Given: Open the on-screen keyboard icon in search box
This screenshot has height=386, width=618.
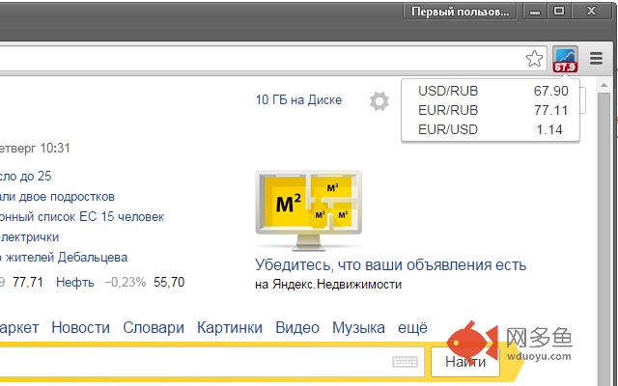Looking at the screenshot, I should [x=405, y=362].
